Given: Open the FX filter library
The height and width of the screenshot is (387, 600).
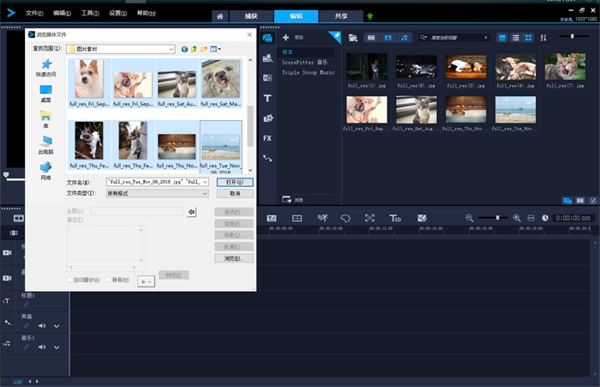Looking at the screenshot, I should click(x=267, y=138).
